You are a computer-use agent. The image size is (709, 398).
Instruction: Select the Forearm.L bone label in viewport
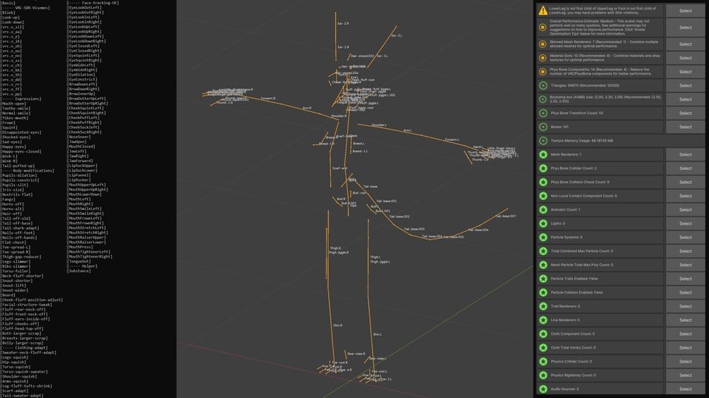452,140
